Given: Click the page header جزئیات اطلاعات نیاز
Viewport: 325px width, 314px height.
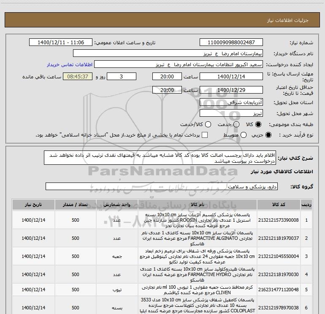Looking at the screenshot, I should 288,20.
